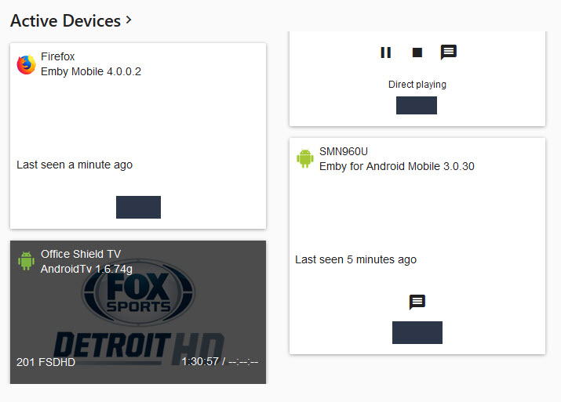Click Emby for Android Mobile 3.0.30 text
Image resolution: width=561 pixels, height=402 pixels.
pos(397,166)
